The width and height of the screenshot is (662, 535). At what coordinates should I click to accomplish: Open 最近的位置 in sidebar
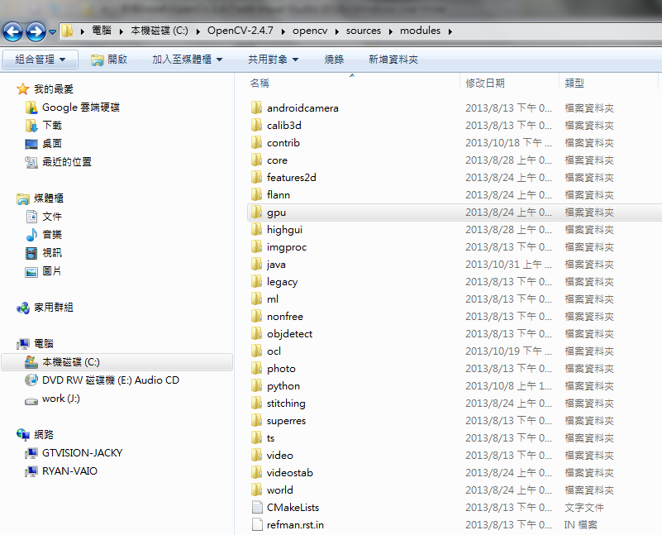click(x=58, y=162)
